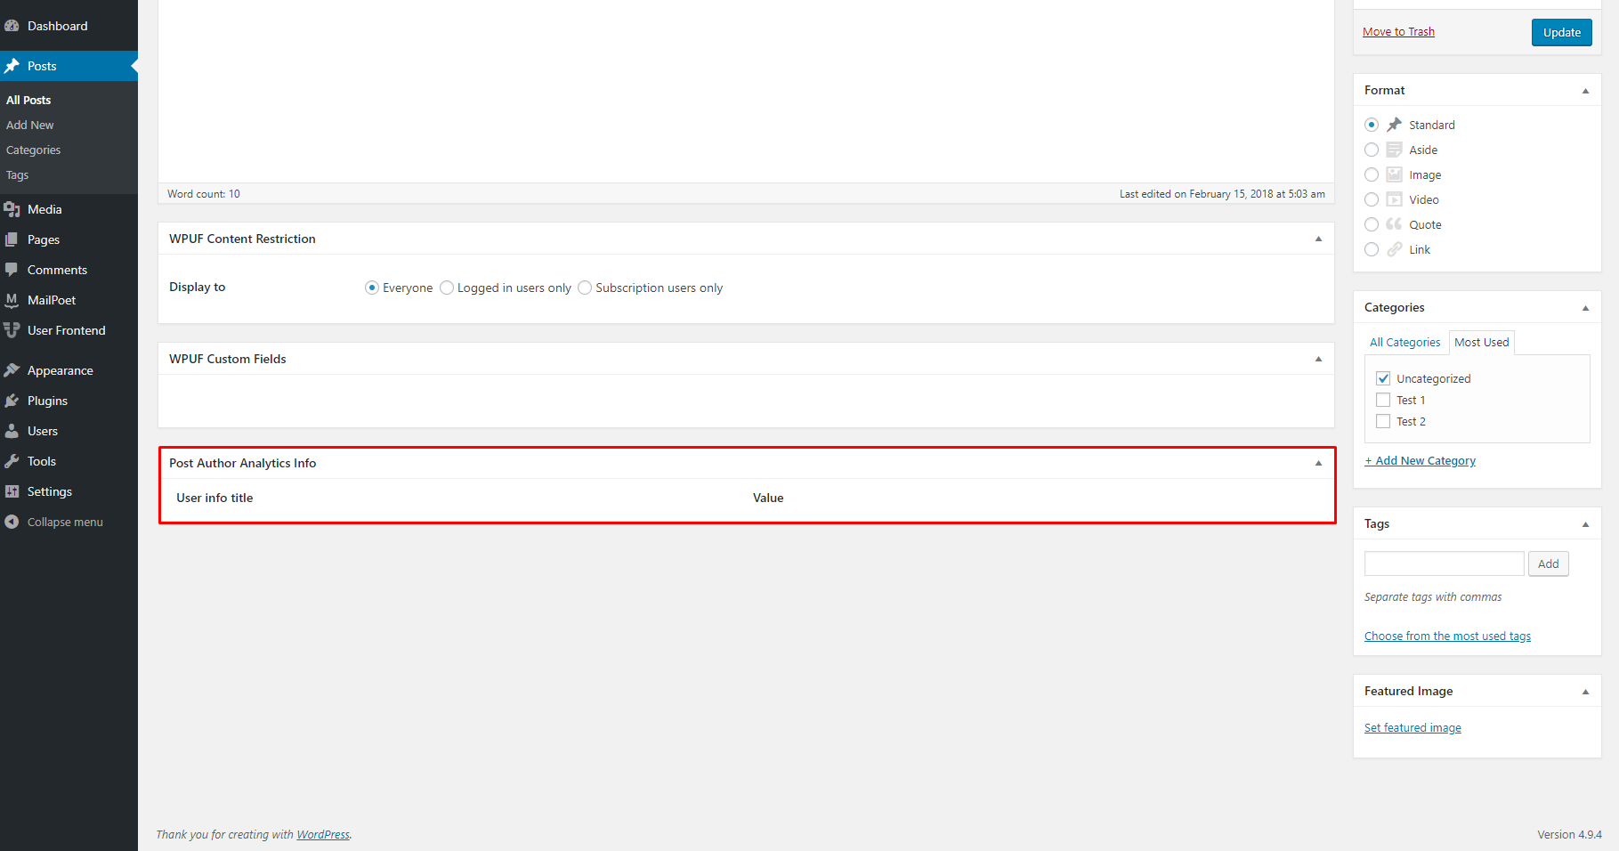Click the tags text input field
Viewport: 1619px width, 851px height.
pyautogui.click(x=1444, y=563)
